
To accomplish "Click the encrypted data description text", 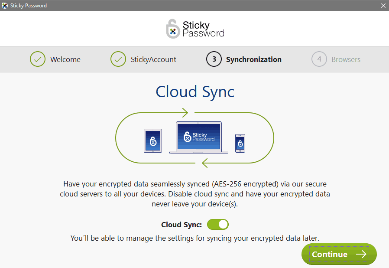I will tap(194, 193).
